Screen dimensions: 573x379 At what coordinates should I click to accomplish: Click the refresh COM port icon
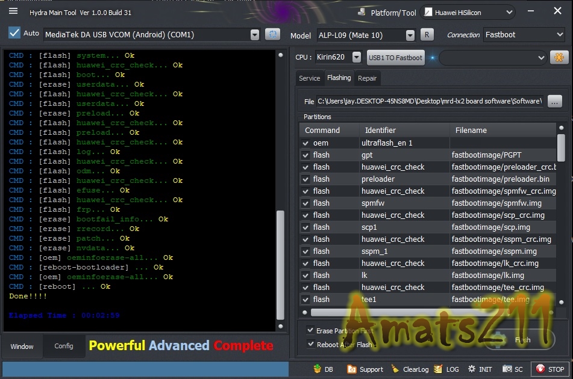tap(272, 35)
